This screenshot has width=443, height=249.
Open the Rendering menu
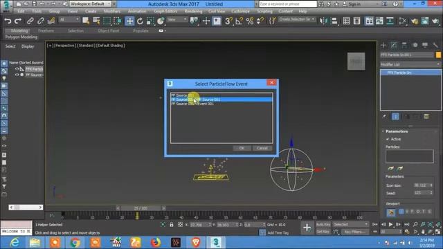click(193, 11)
